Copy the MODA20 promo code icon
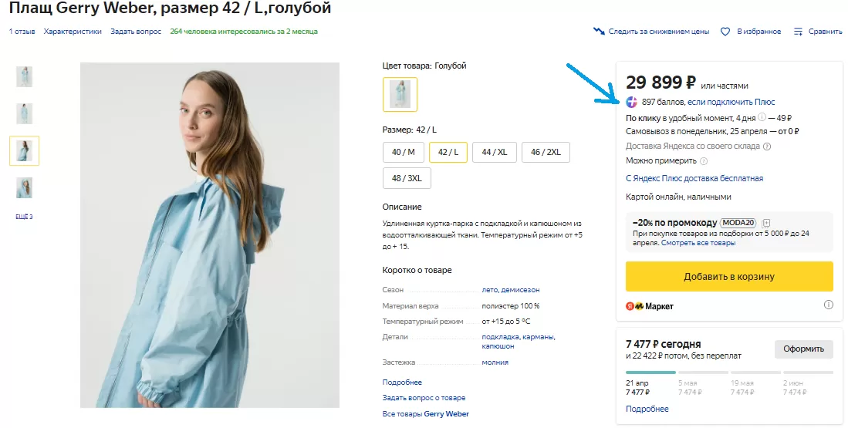Image resolution: width=848 pixels, height=428 pixels. pyautogui.click(x=767, y=222)
